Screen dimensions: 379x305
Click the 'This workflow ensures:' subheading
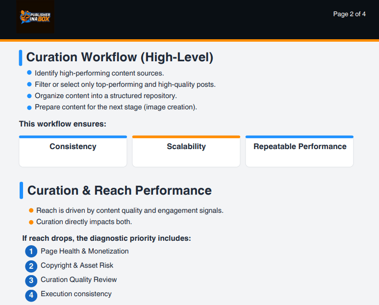click(x=62, y=124)
